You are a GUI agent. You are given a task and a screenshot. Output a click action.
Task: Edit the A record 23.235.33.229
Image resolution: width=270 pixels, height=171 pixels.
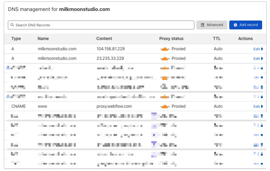[256, 59]
